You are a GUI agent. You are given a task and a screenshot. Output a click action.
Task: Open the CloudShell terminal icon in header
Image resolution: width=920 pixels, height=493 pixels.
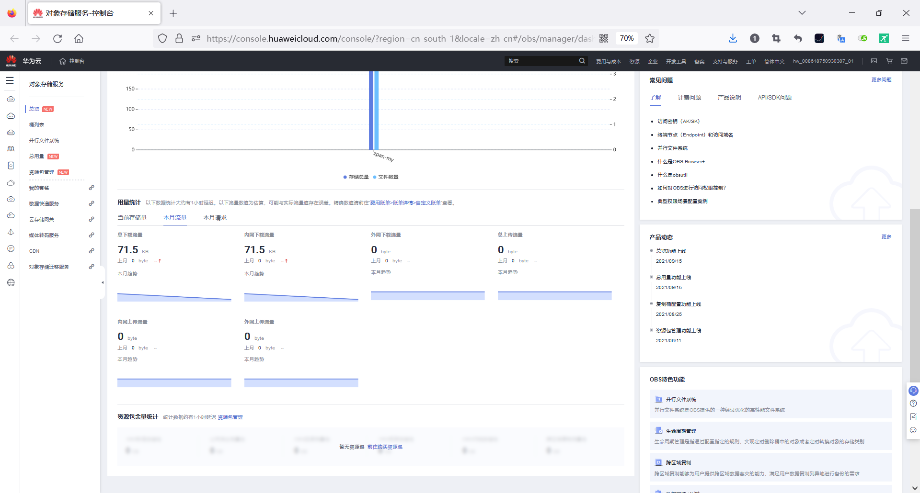[874, 61]
